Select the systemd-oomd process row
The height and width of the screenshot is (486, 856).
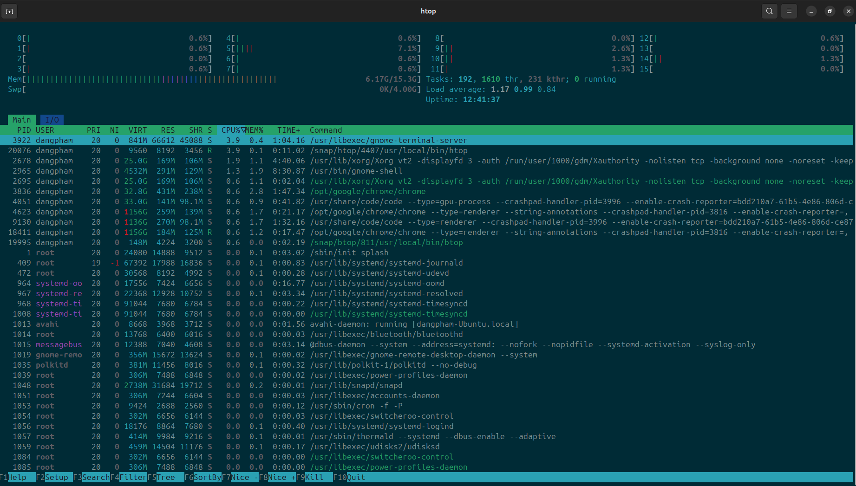[426, 283]
